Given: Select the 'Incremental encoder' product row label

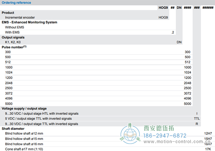Looking at the screenshot, I should (x=20, y=17).
